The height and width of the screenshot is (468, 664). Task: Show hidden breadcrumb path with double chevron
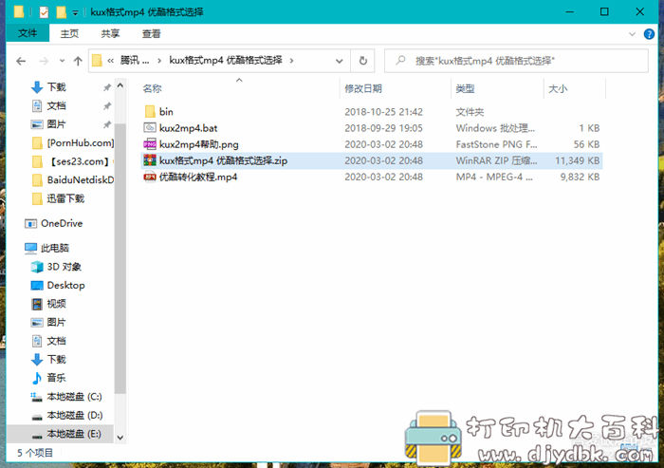coord(111,61)
